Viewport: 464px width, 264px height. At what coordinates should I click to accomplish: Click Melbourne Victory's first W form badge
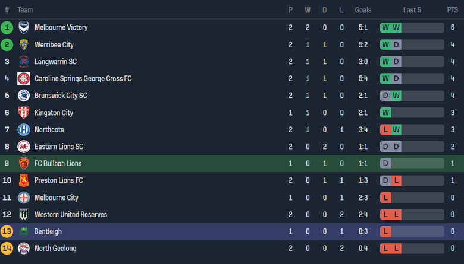point(385,27)
